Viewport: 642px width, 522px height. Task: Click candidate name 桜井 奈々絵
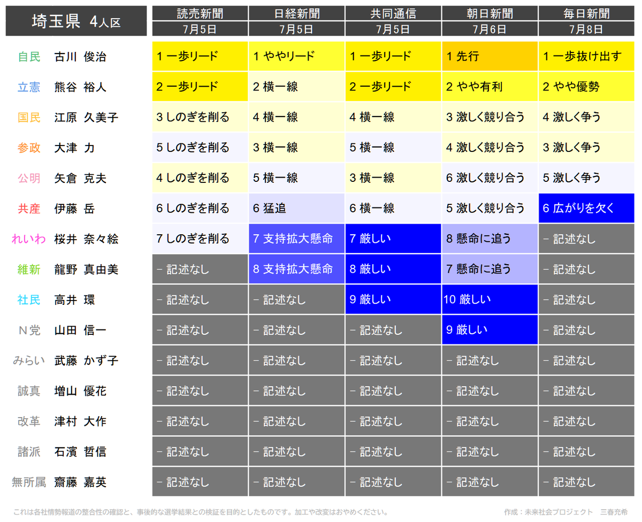pyautogui.click(x=86, y=239)
